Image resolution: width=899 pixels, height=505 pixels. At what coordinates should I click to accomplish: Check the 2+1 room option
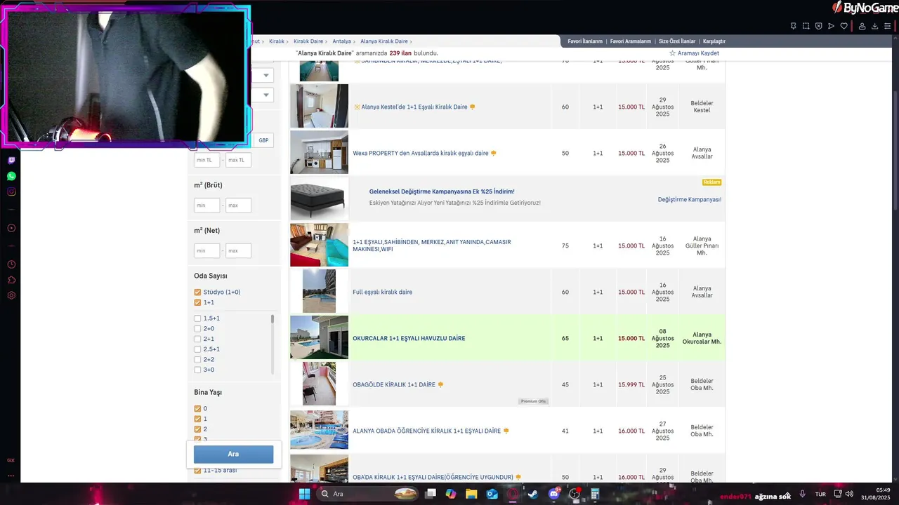coord(197,339)
